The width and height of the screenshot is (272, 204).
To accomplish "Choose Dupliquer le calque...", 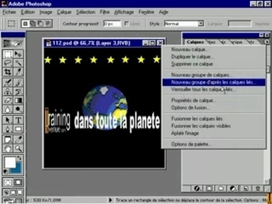I will (214, 57).
